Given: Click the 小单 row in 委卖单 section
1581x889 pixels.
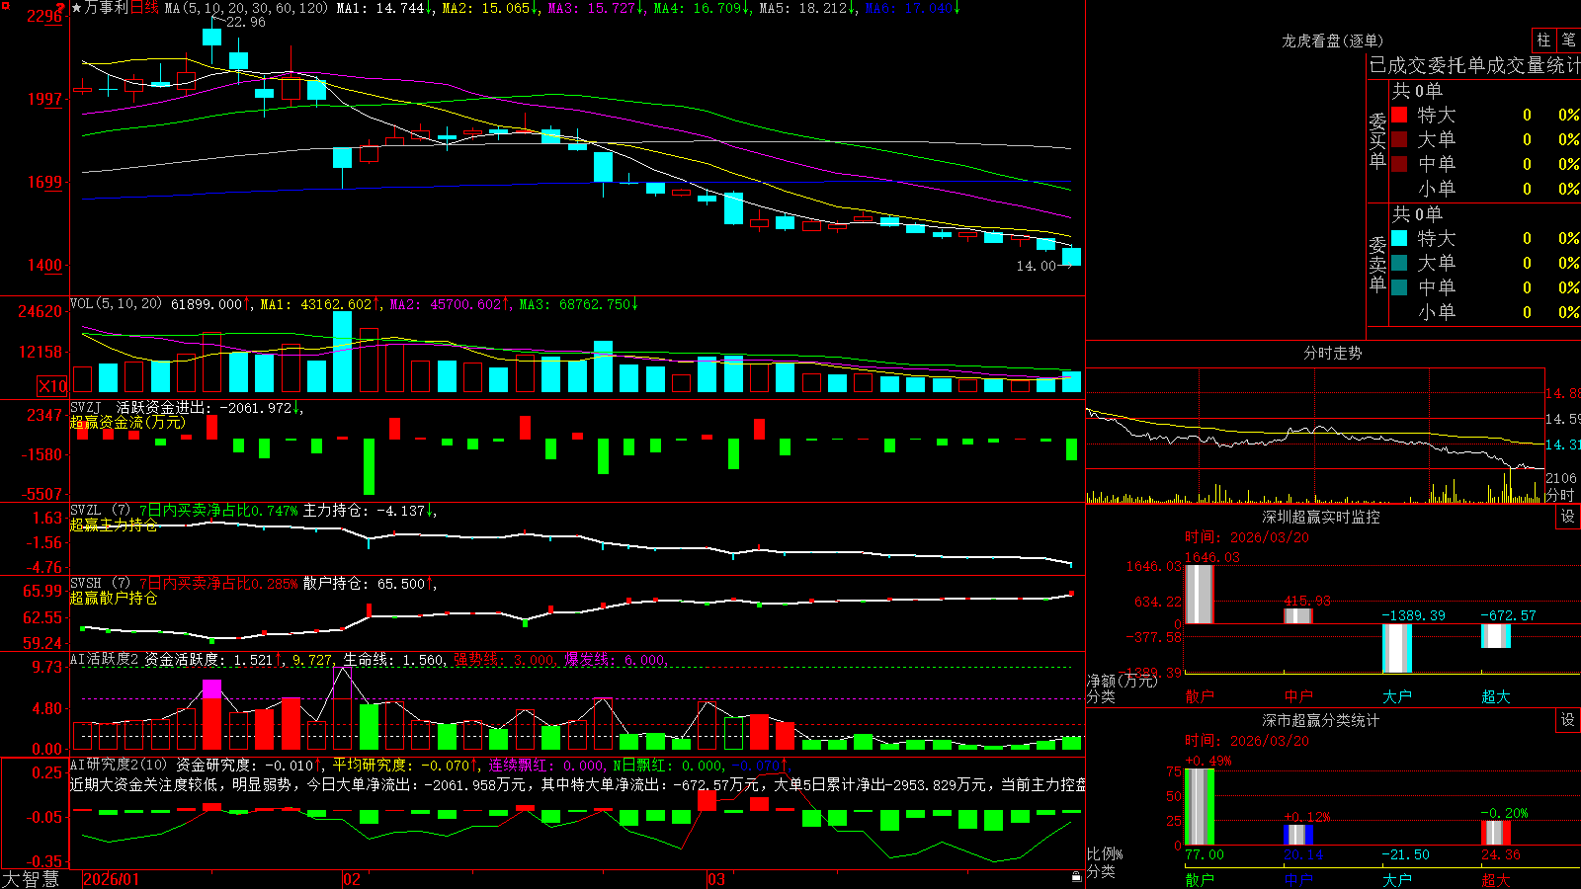Looking at the screenshot, I should [1485, 312].
